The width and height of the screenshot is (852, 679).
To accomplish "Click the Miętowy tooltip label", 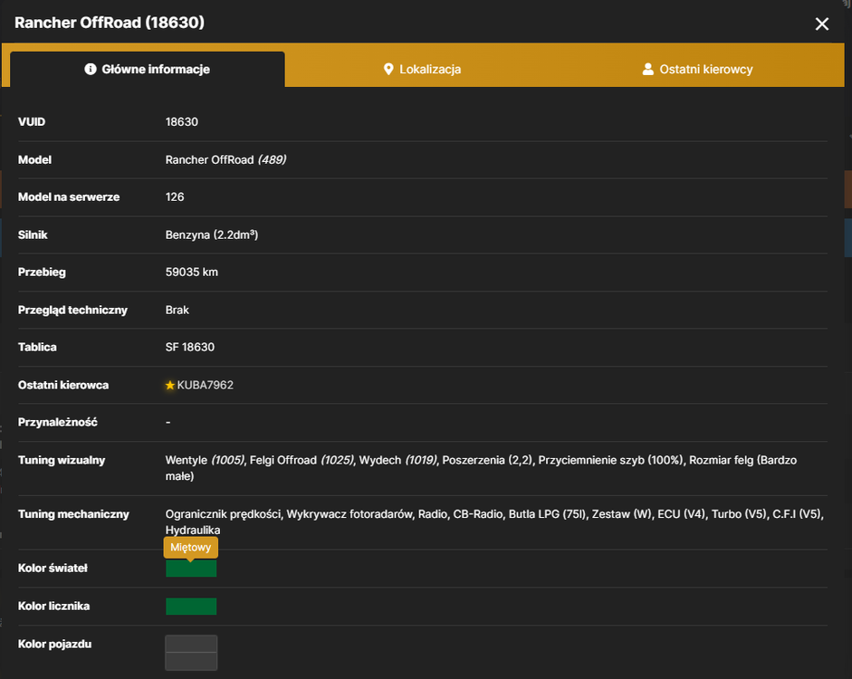I will pos(191,547).
